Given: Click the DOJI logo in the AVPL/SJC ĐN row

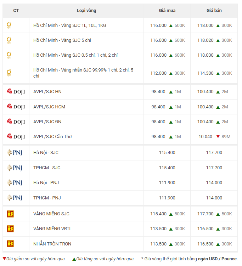Looking at the screenshot, I should tap(16, 121).
